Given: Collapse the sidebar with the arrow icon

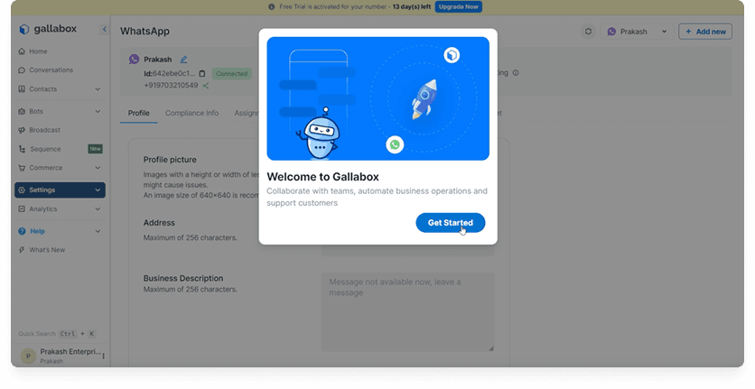Looking at the screenshot, I should 104,30.
